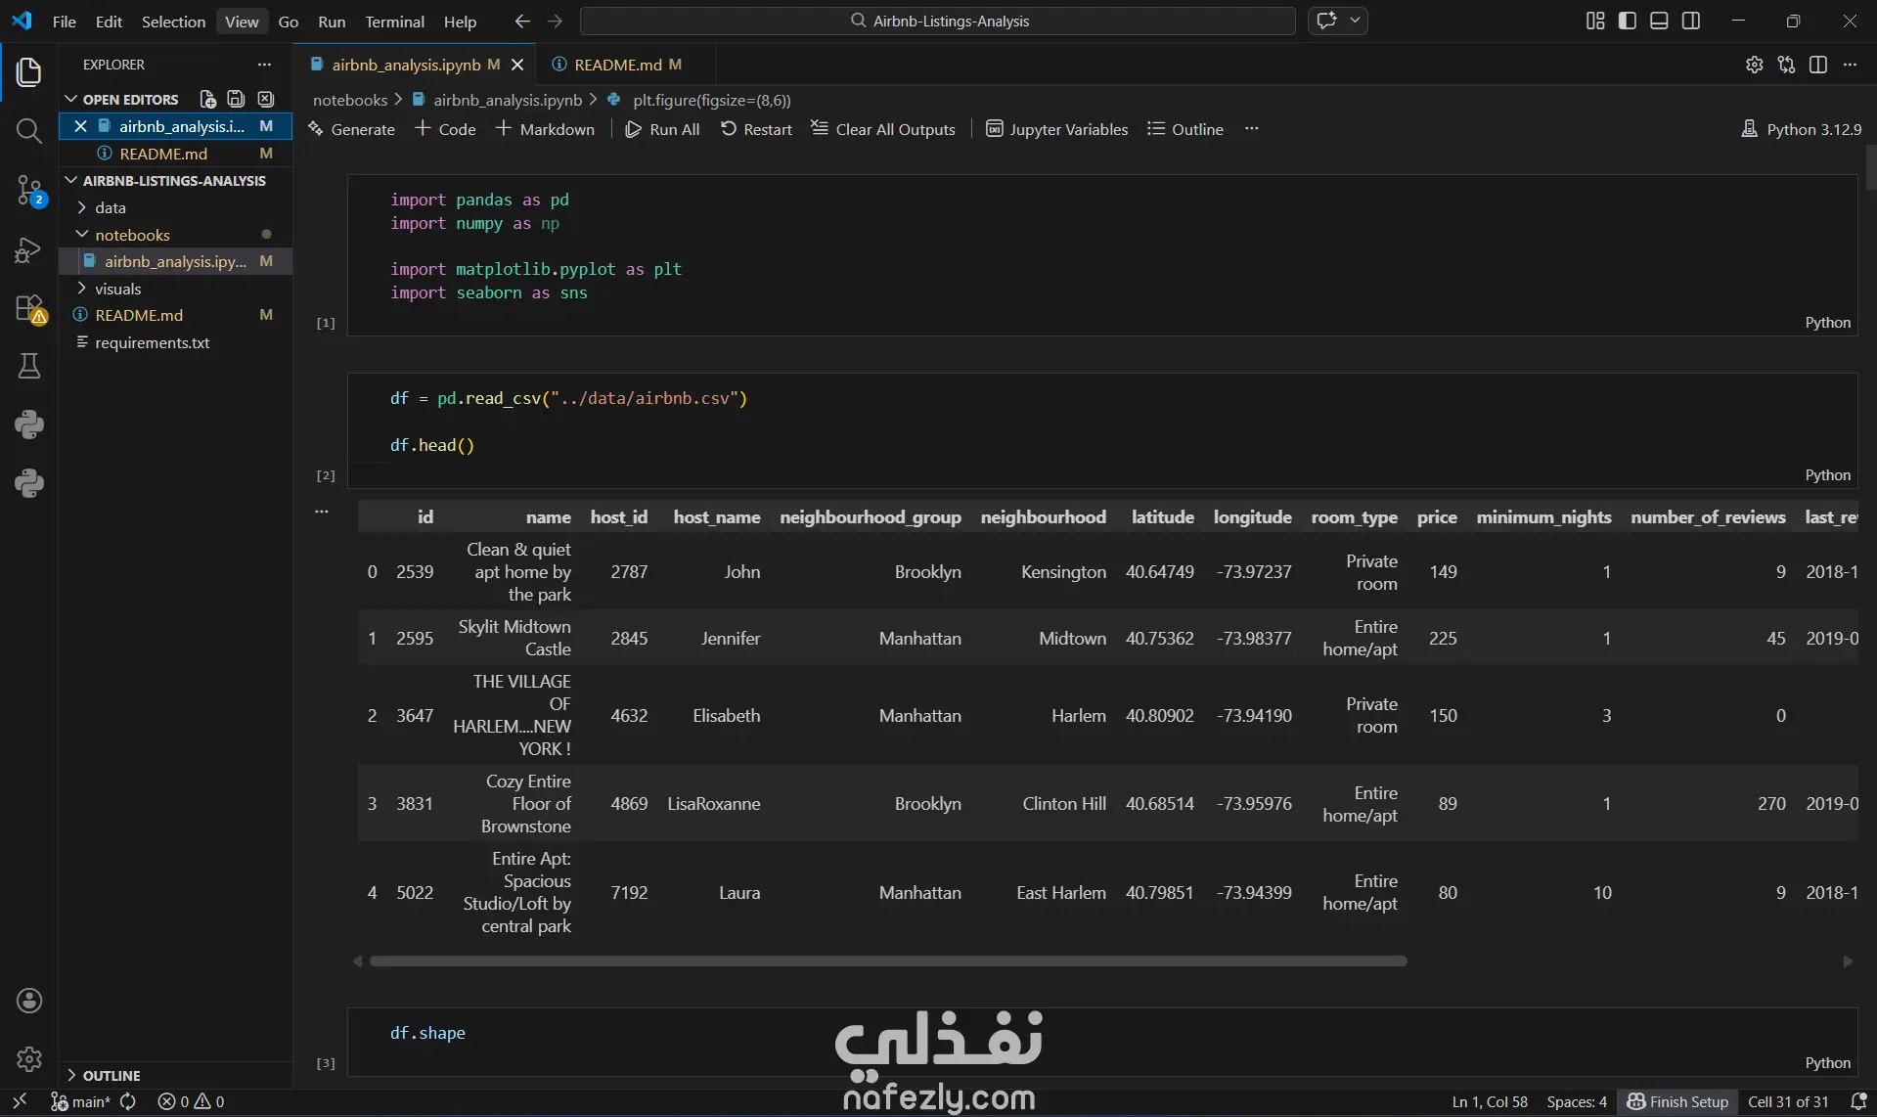Open Run and Debug view
Image resolution: width=1877 pixels, height=1117 pixels.
(28, 249)
